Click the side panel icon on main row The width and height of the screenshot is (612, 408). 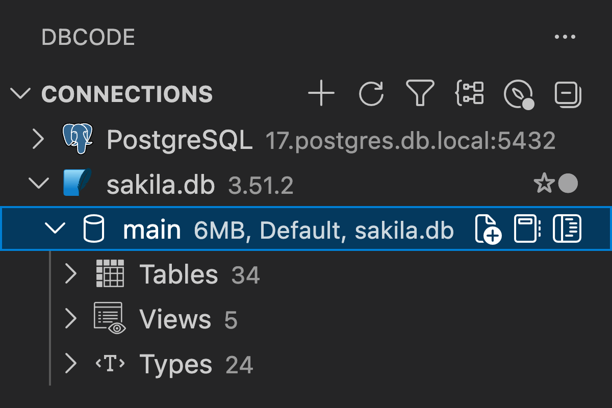[567, 229]
